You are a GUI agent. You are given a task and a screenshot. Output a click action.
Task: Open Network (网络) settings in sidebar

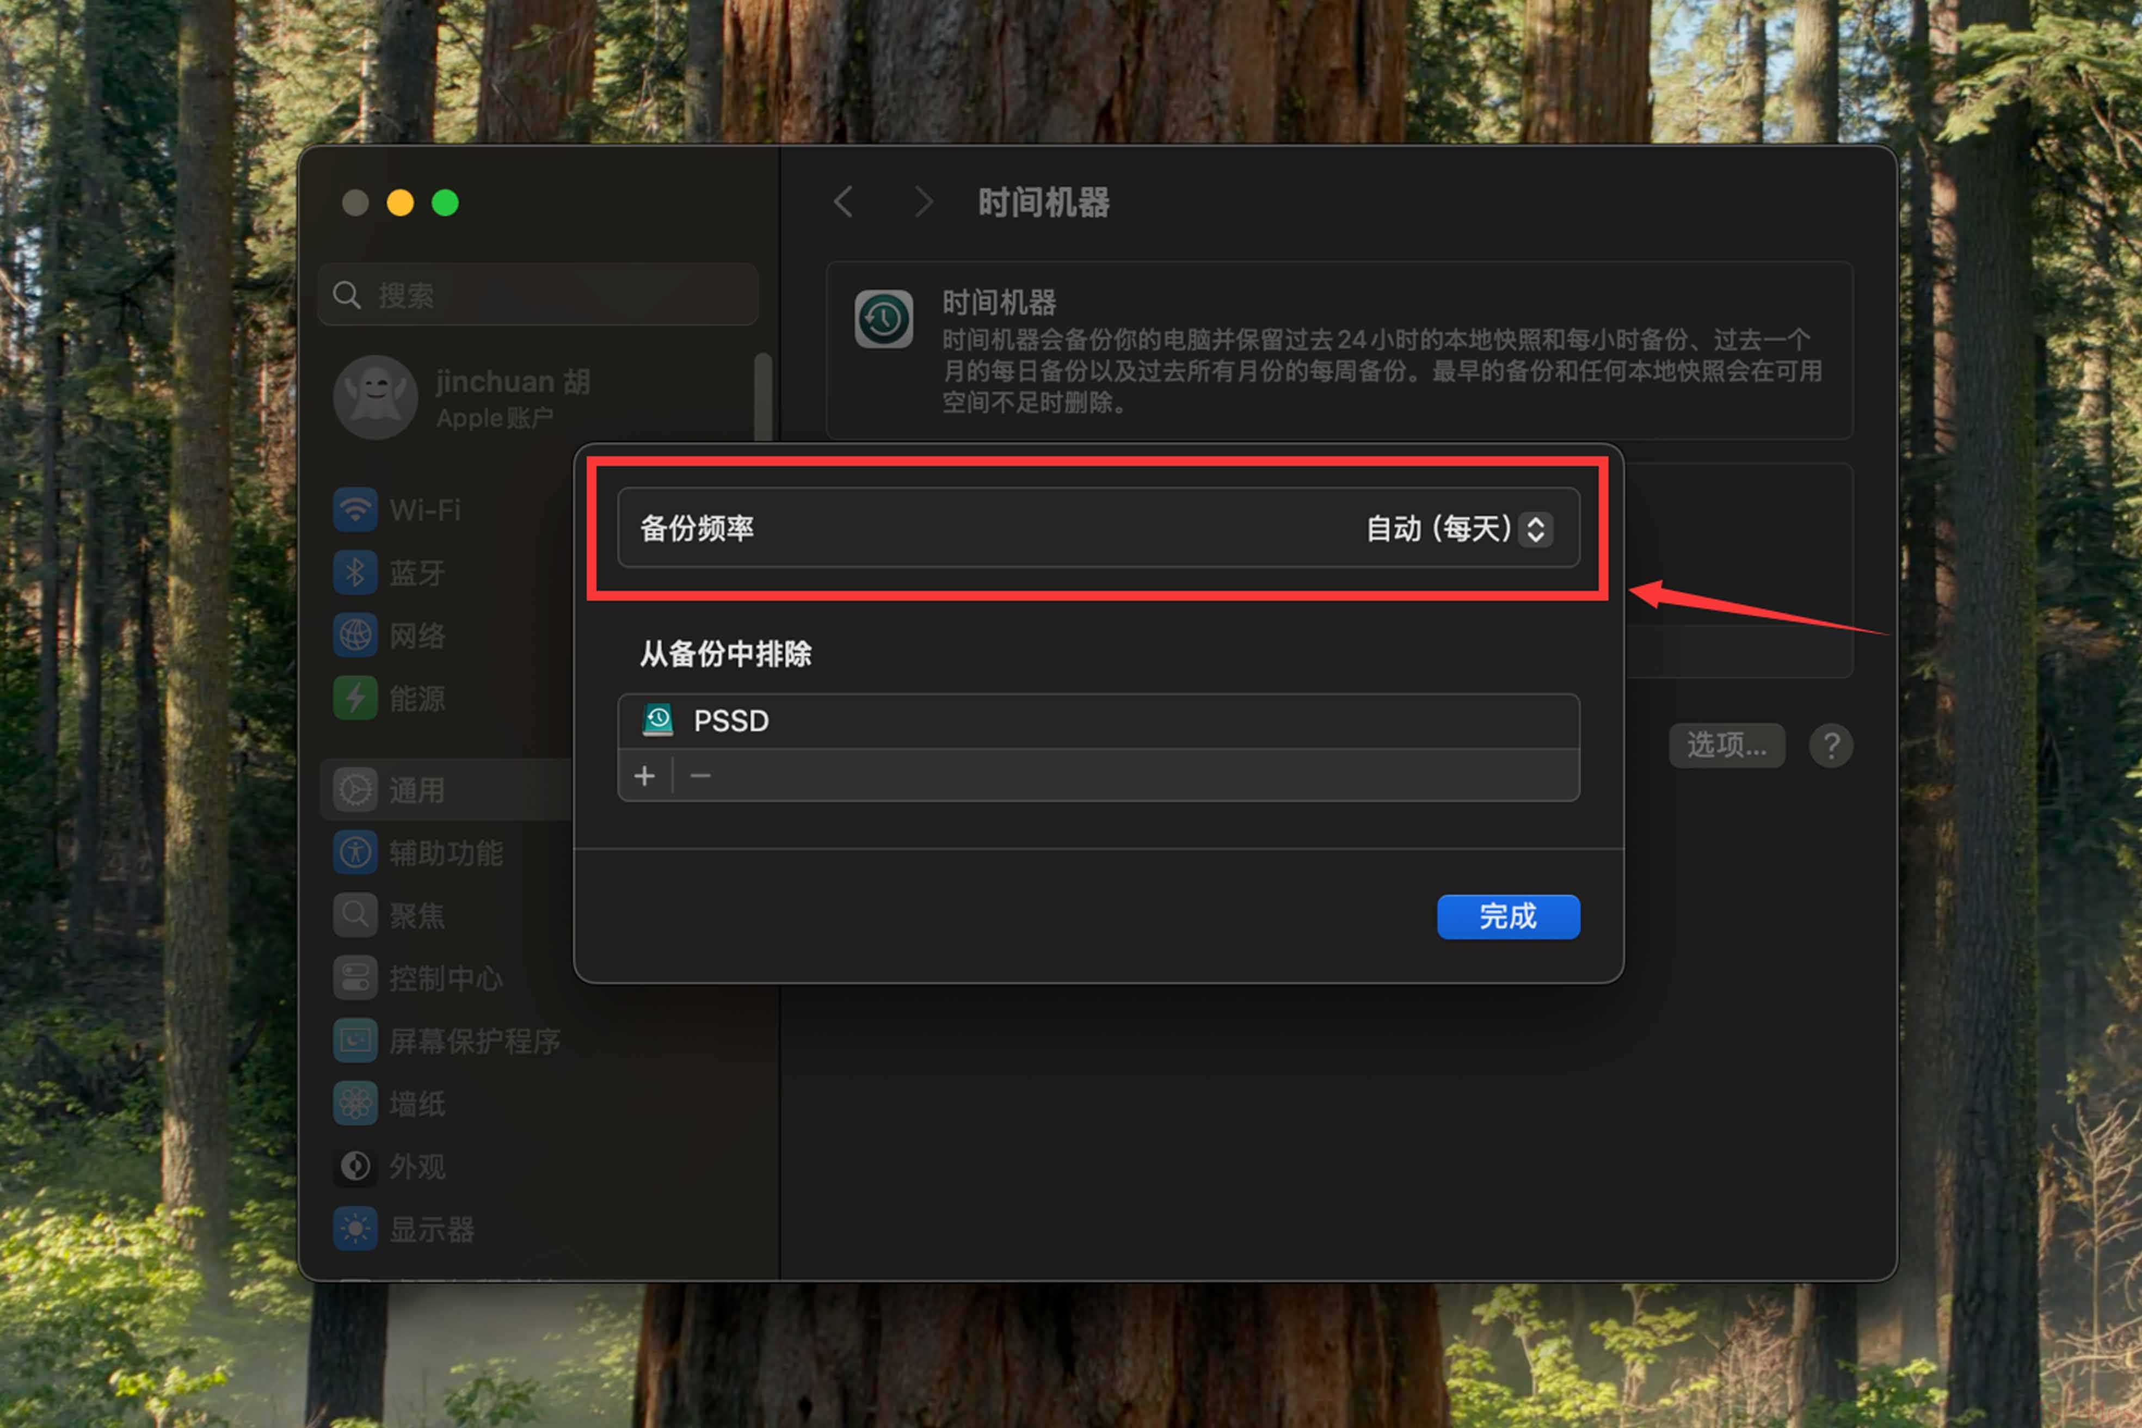click(x=416, y=636)
